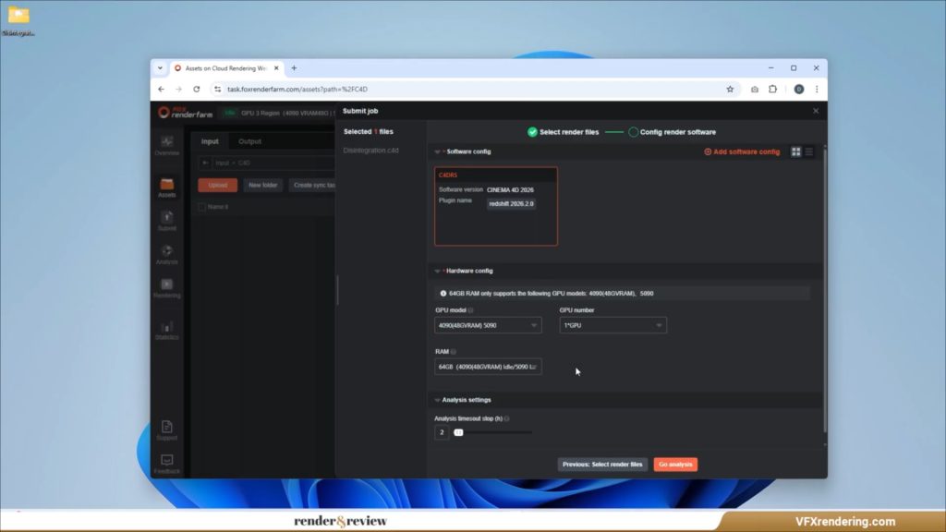Screen dimensions: 946x532
Task: Collapse the Hardware config section
Action: pos(438,271)
